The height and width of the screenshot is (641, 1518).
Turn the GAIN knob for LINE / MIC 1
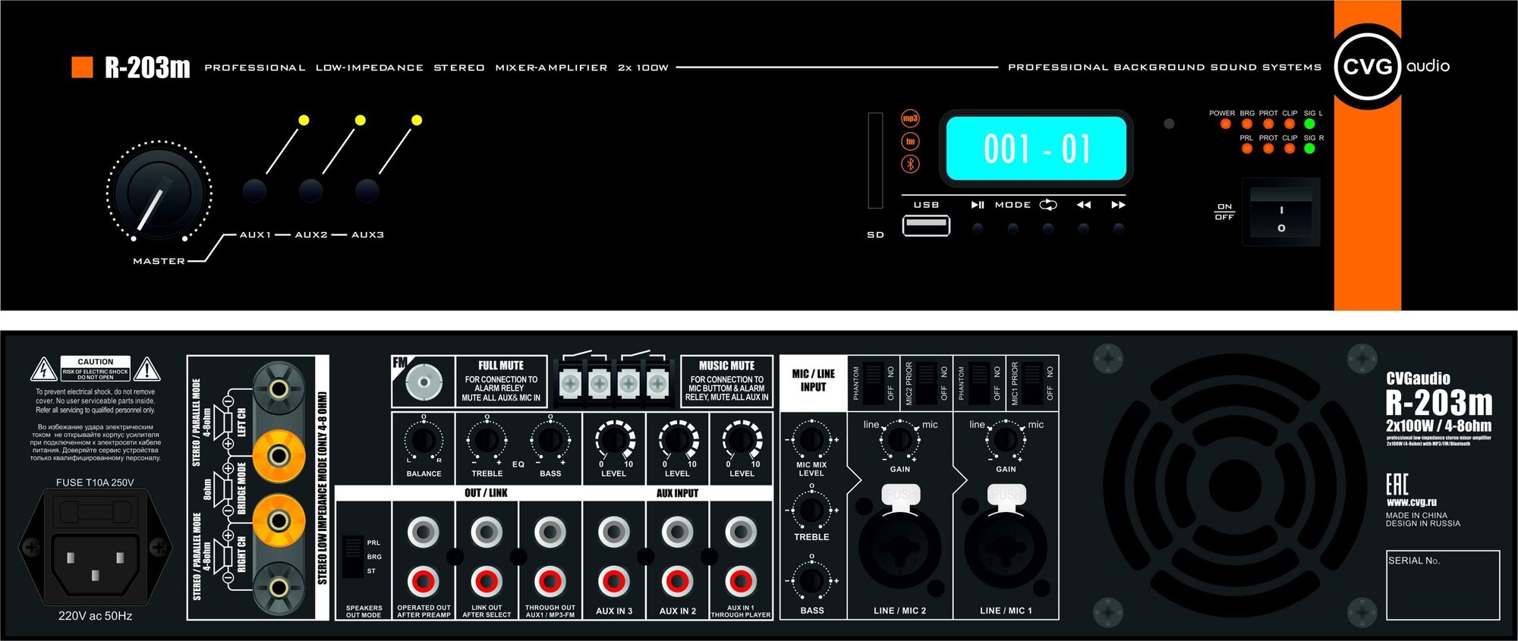point(1006,439)
